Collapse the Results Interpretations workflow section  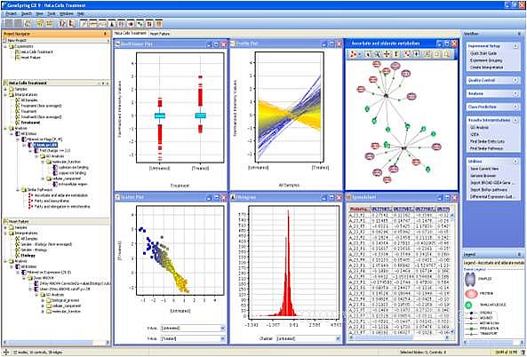click(515, 120)
